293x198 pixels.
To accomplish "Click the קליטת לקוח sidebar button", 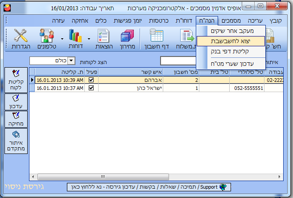I will [x=16, y=79].
